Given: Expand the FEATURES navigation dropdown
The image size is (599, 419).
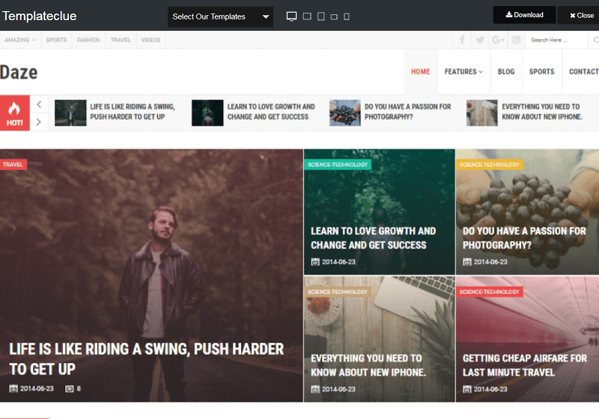Looking at the screenshot, I should coord(463,72).
